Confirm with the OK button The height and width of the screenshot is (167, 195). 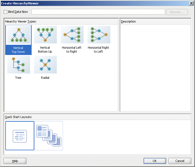[x=155, y=161]
